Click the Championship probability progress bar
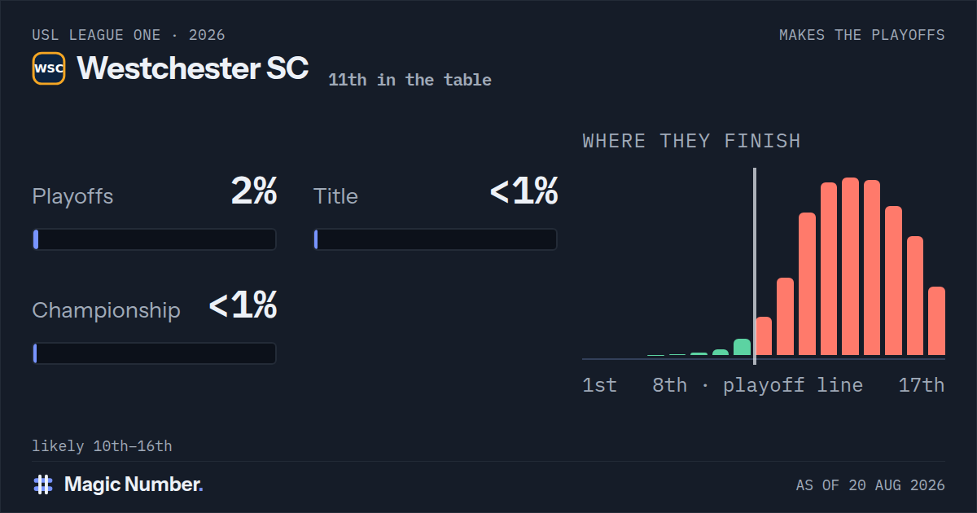Viewport: 977px width, 513px height. pos(154,353)
